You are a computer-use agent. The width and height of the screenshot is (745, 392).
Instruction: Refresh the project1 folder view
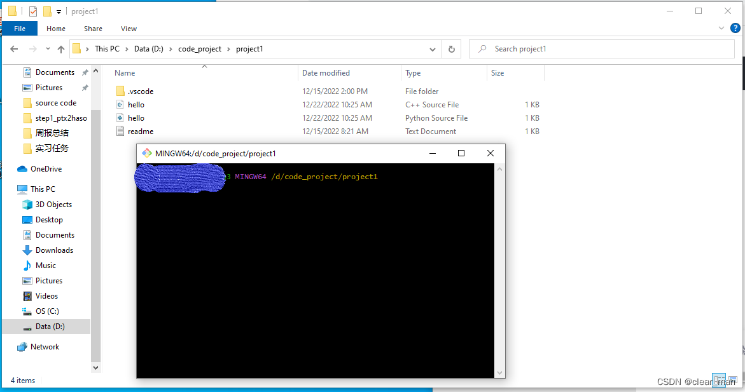451,50
